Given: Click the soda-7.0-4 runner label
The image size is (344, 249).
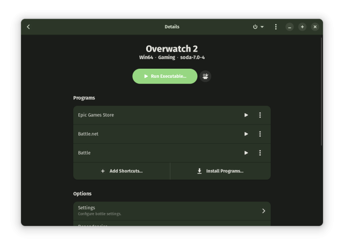Looking at the screenshot, I should 192,57.
